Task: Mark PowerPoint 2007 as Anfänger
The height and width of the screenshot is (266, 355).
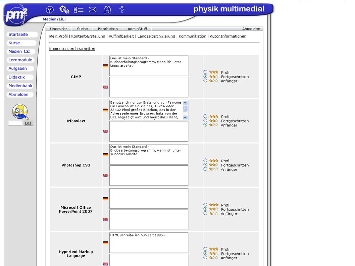Action: [205, 213]
